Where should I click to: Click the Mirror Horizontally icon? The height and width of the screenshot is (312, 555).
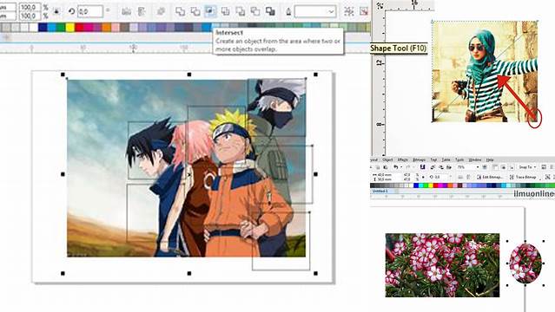126,11
